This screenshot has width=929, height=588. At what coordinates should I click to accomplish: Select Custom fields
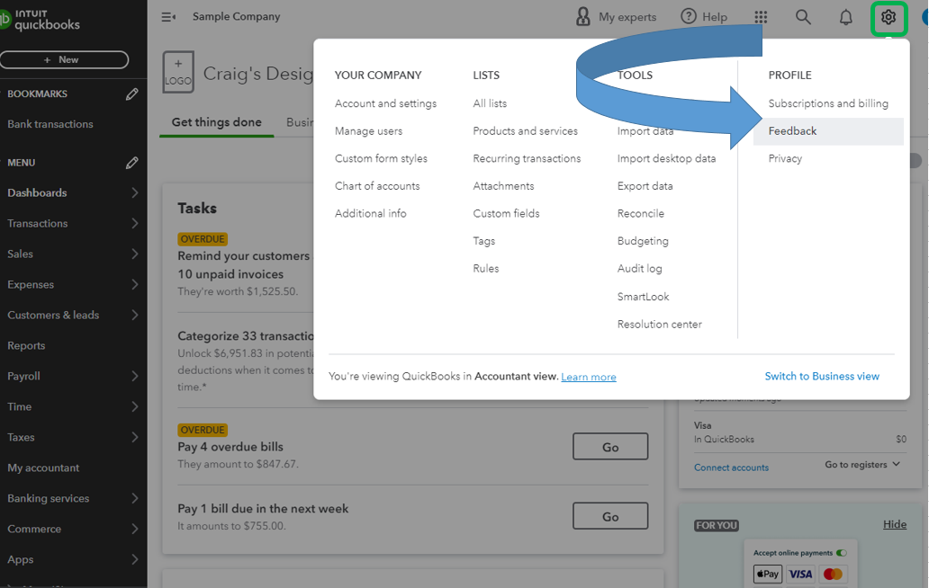506,214
